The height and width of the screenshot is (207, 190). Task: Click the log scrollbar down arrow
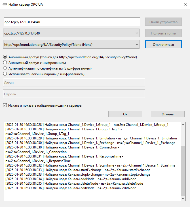[183, 199]
